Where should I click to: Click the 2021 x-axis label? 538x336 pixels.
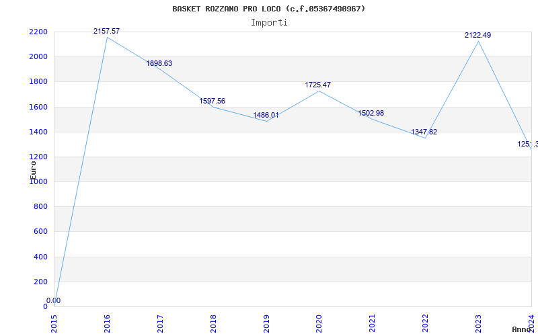point(373,323)
